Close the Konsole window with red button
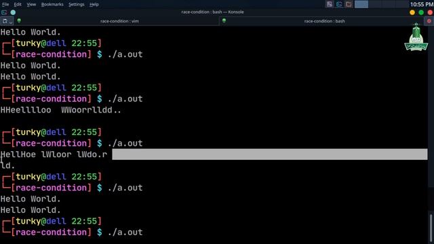 (x=430, y=12)
